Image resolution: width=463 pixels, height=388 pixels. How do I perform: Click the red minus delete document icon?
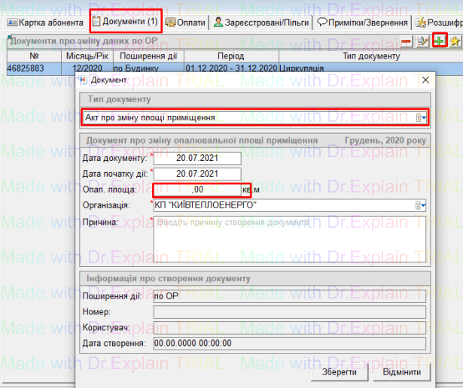click(407, 40)
